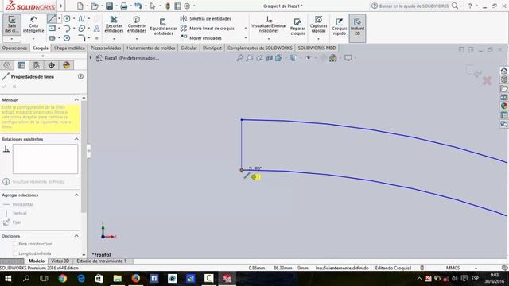Open Estudio de movimiento 1 tab
Screen dimensions: 509x286
[102, 261]
